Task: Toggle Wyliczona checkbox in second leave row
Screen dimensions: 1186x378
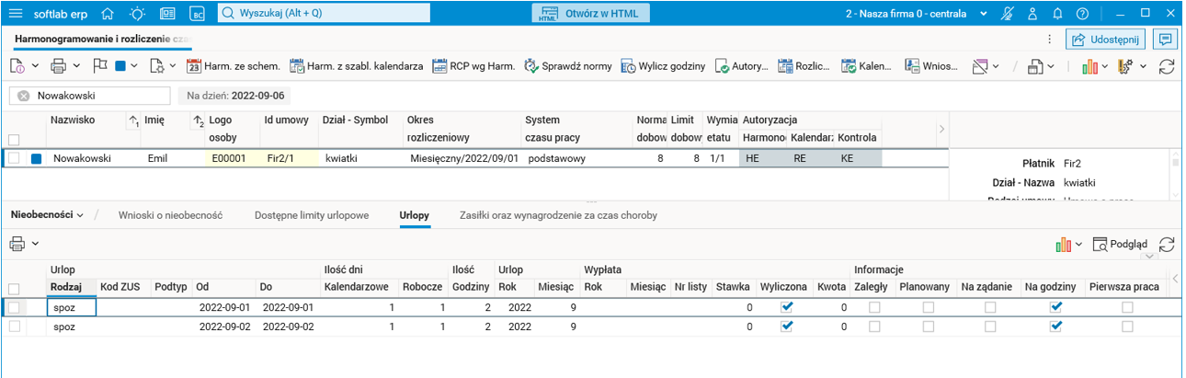Action: (786, 326)
